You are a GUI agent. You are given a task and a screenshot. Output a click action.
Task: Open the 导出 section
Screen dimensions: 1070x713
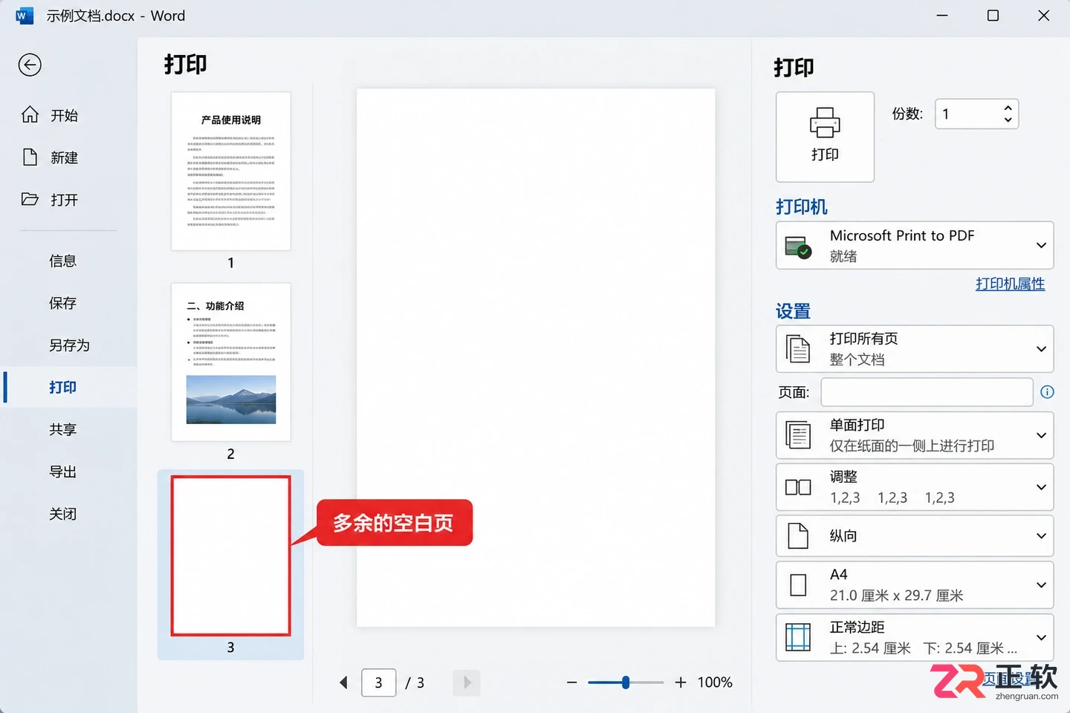point(63,472)
